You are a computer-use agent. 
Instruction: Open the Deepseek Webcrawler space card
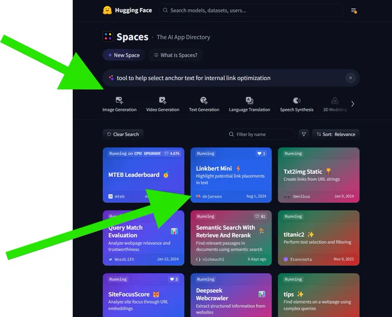click(x=231, y=295)
